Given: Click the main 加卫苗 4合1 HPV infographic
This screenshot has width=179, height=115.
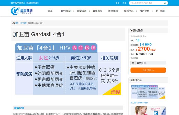Looking at the screenshot, I should point(68,69).
